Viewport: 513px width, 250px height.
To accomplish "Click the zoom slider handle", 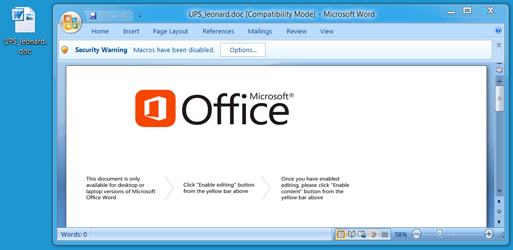I will [440, 233].
